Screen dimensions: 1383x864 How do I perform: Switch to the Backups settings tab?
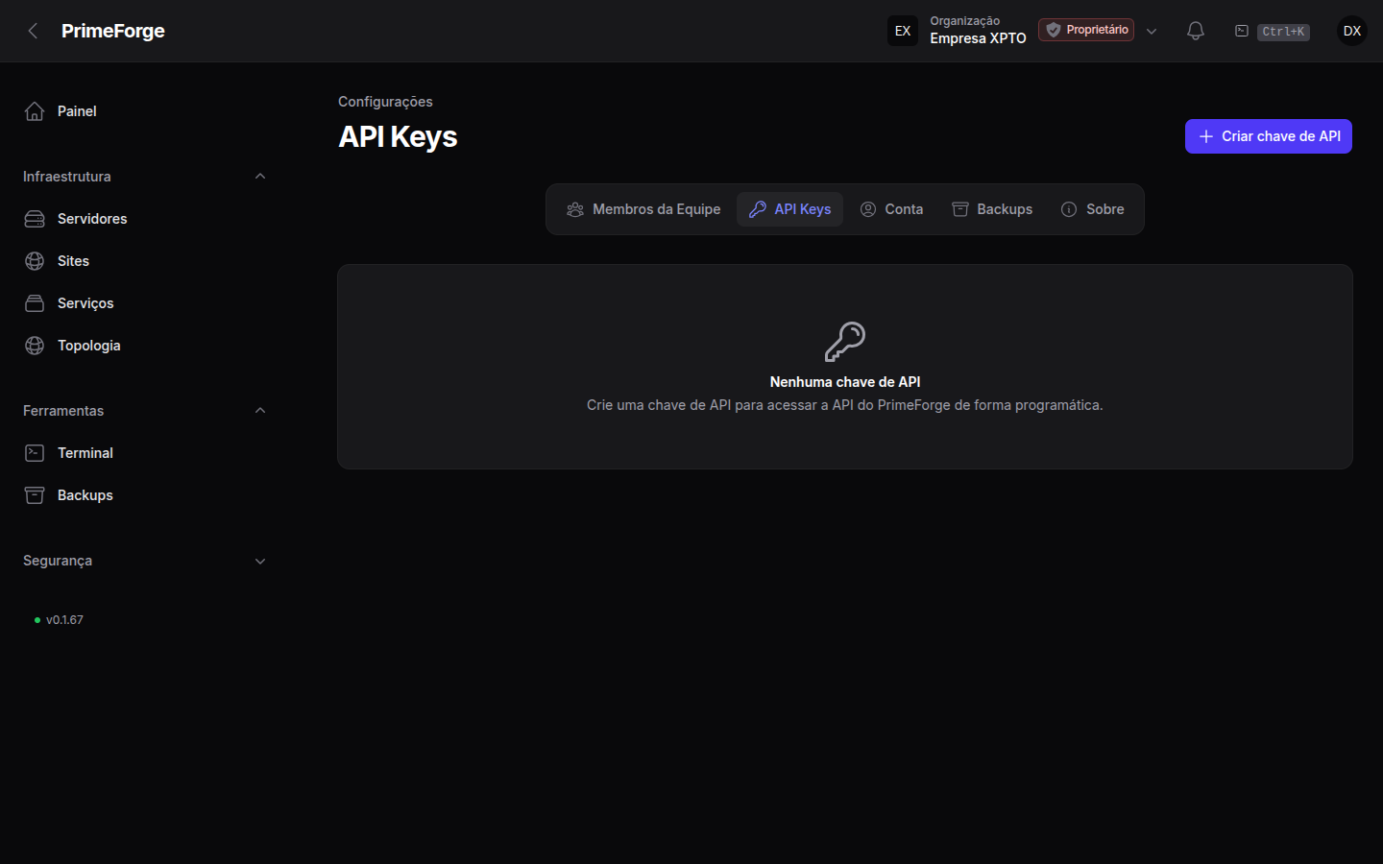pos(992,209)
